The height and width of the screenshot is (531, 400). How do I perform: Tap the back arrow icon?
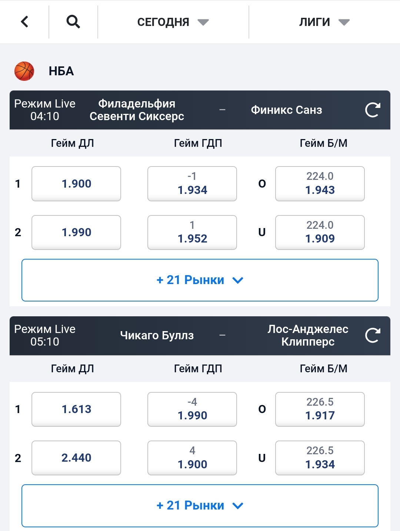tap(24, 22)
